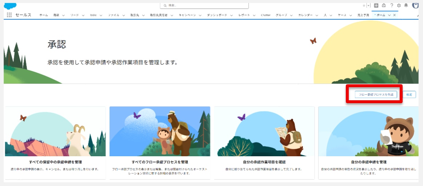Close the open ホーム workspace tab
Image resolution: width=423 pixels, height=186 pixels.
[x=395, y=15]
